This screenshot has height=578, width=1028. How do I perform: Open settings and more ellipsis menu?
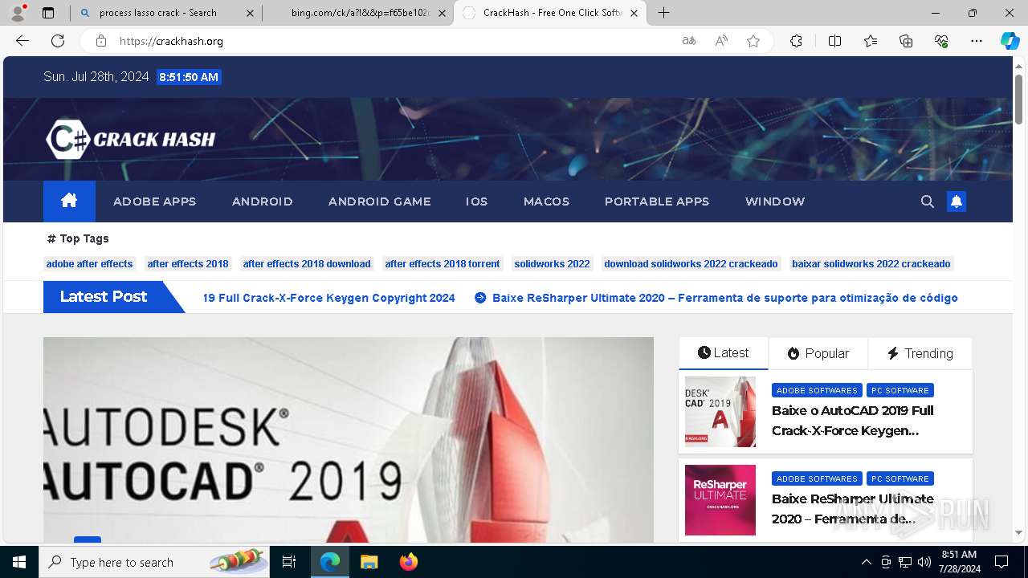[x=977, y=41]
